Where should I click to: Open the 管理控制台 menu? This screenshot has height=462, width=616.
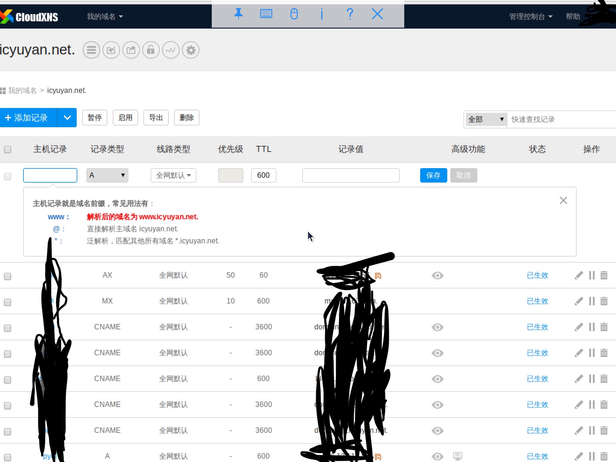click(x=530, y=17)
